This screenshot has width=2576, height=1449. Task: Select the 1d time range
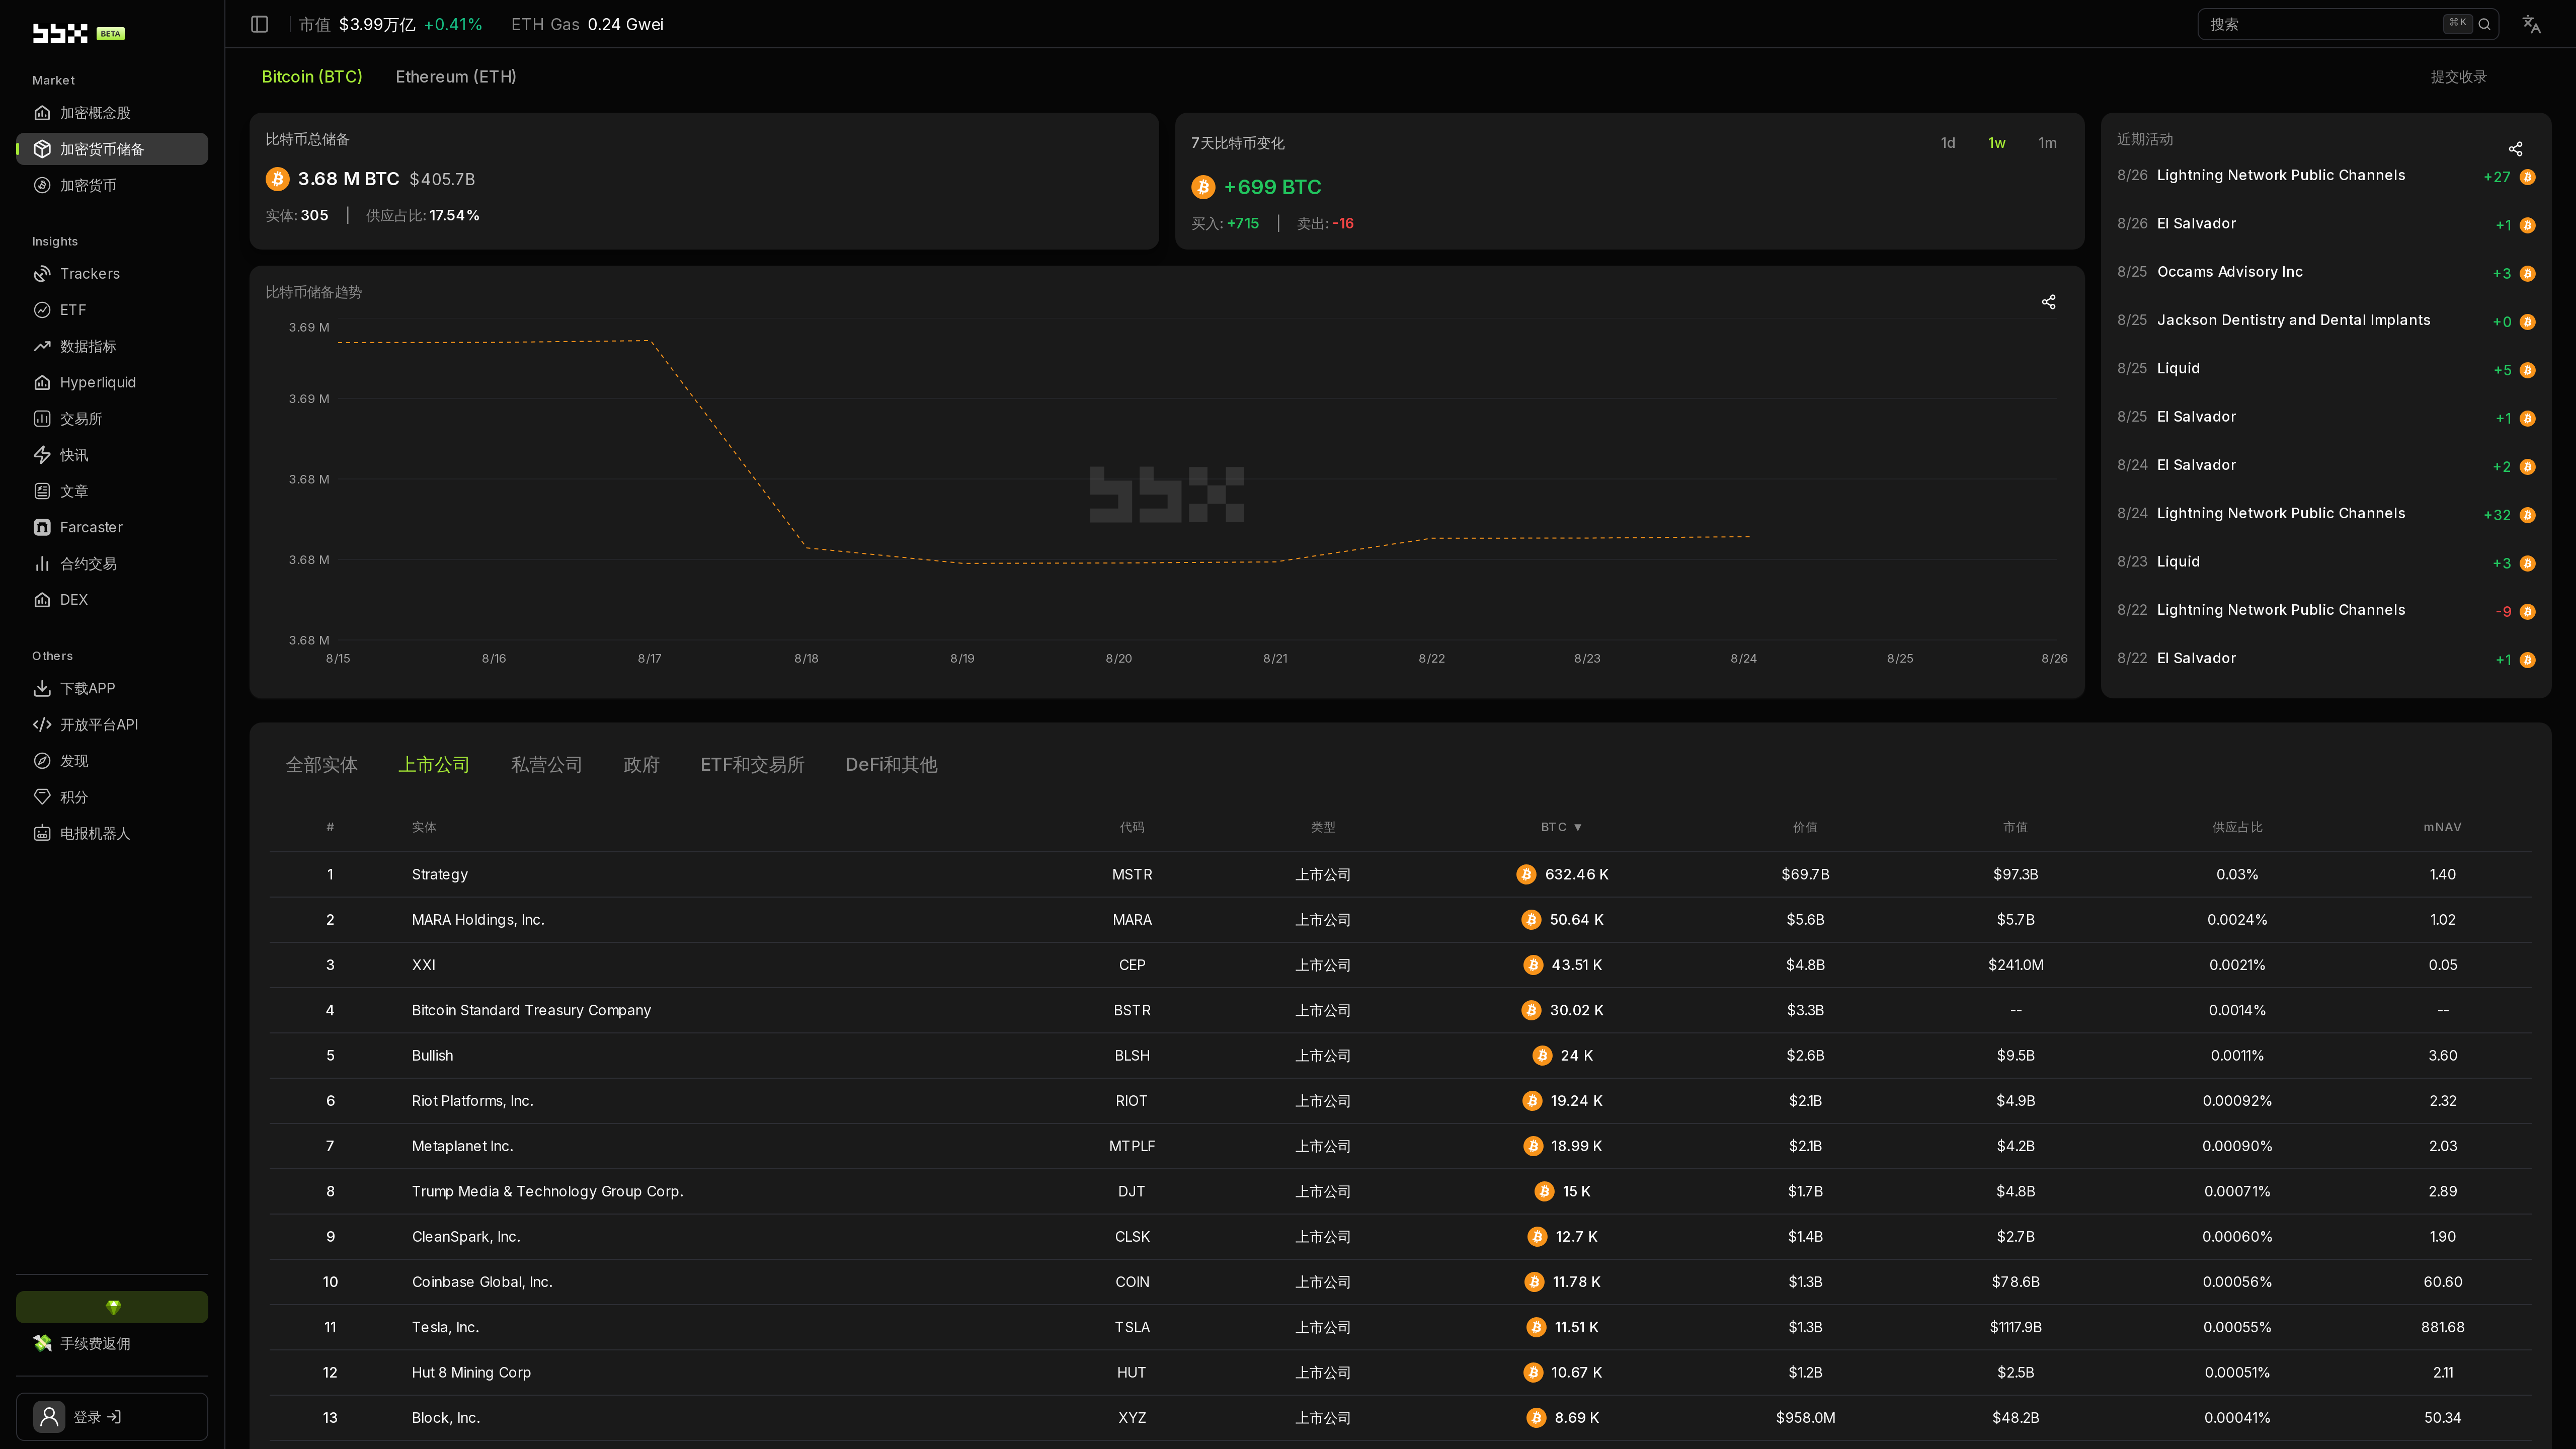(1948, 143)
